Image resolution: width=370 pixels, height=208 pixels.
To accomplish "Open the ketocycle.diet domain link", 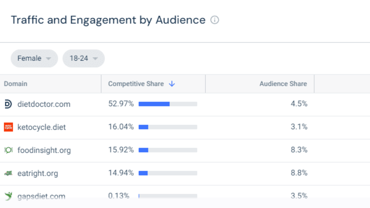I will (x=42, y=127).
